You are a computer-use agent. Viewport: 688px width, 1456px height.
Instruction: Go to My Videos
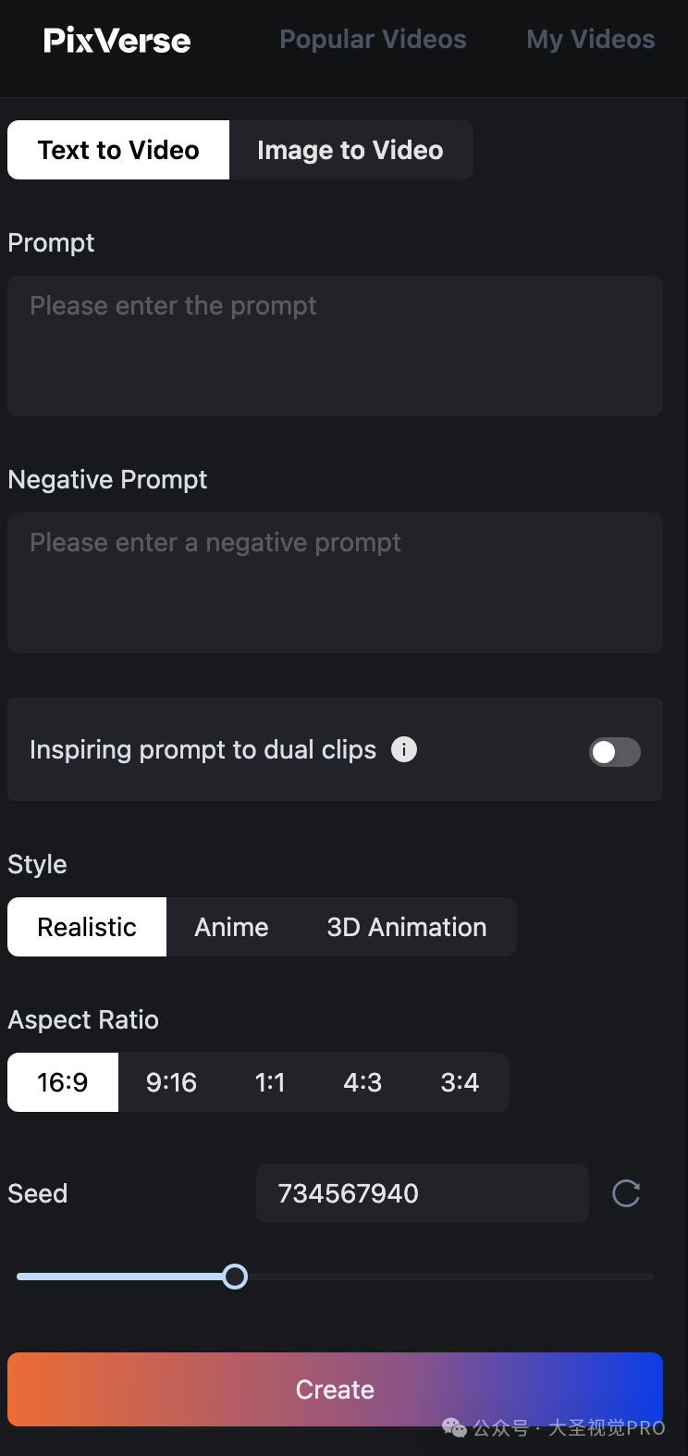[590, 40]
